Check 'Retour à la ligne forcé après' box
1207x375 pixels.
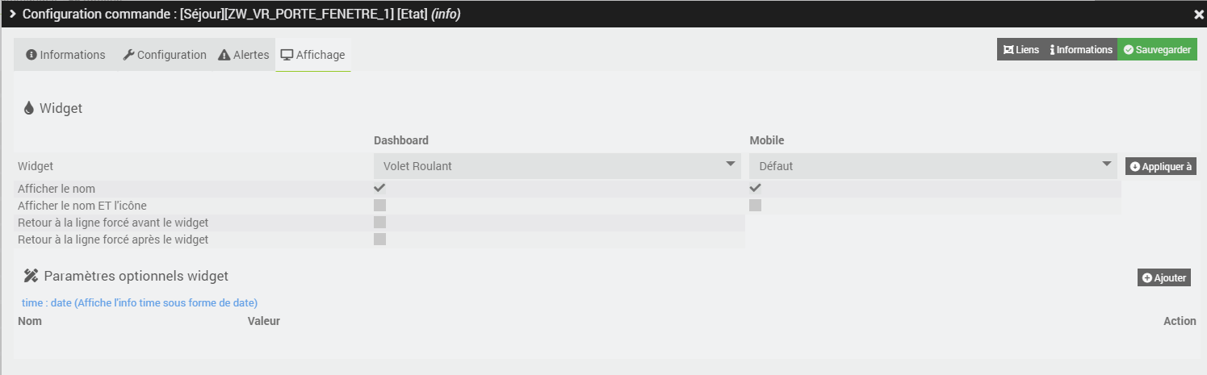tap(379, 239)
